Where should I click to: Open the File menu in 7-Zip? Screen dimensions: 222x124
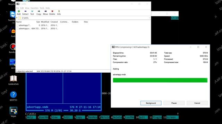18,8
